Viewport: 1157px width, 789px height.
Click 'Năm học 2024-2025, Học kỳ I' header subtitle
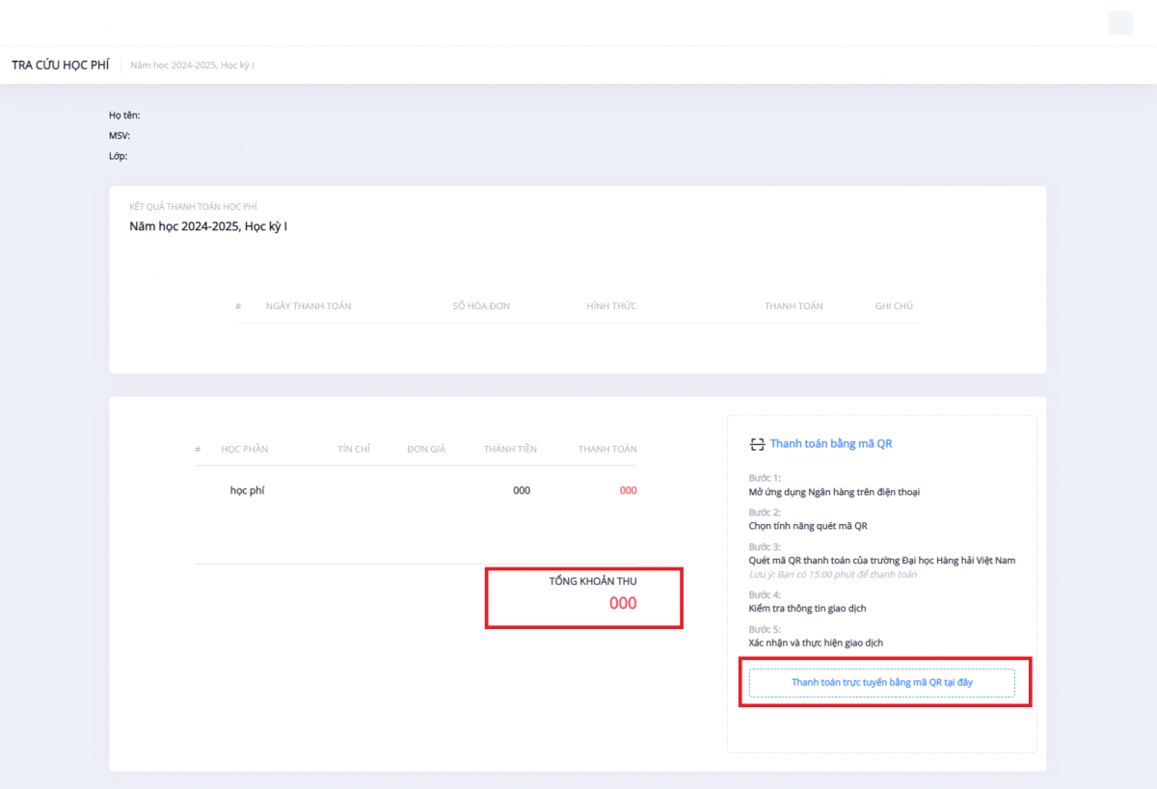[x=192, y=65]
